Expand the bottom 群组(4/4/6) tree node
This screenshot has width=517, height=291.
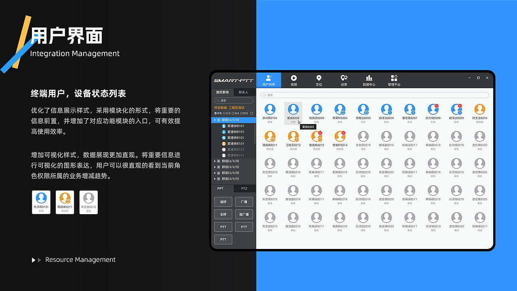point(215,178)
